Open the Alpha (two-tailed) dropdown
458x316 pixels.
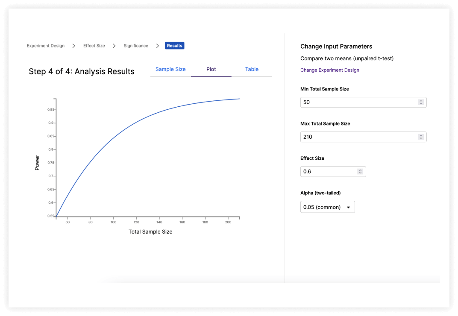327,207
